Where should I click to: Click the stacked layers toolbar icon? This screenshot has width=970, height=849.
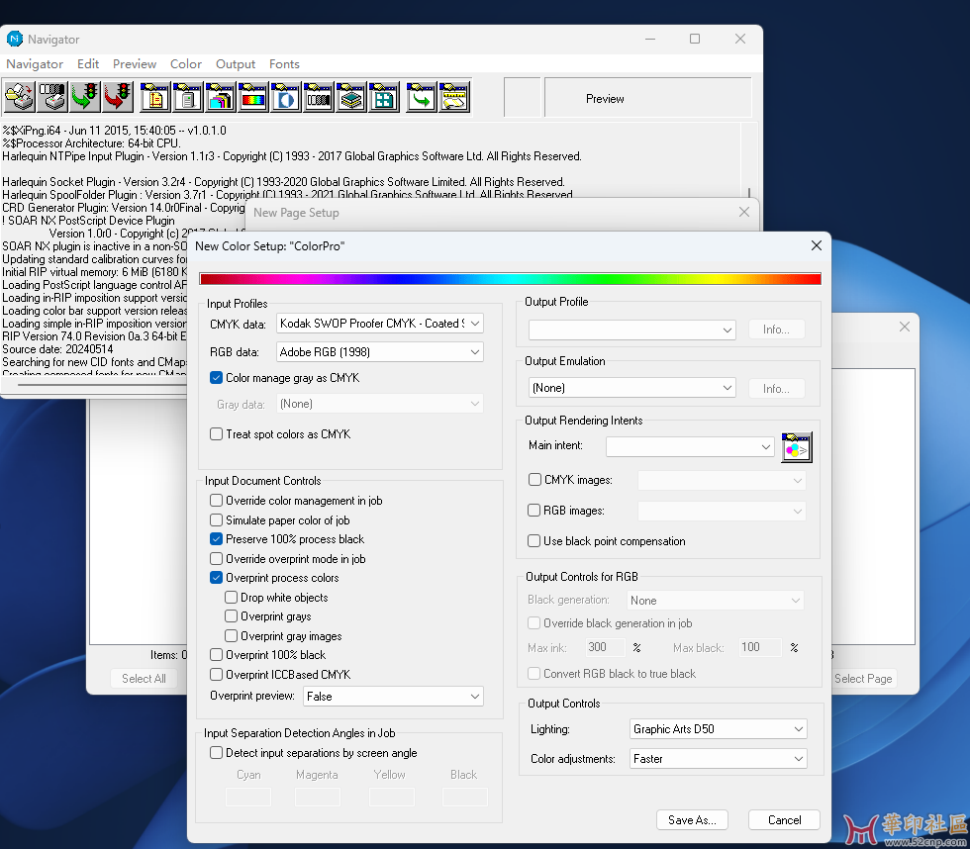coord(351,96)
